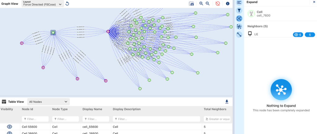Click the bottommost green cell node
The height and width of the screenshot is (134, 317).
click(x=140, y=88)
